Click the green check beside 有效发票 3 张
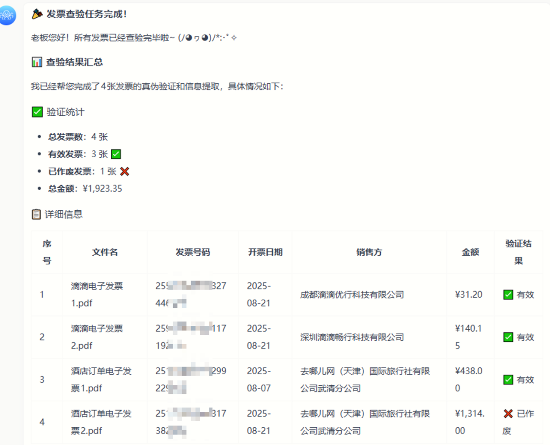Screen dimensions: 550x445 point(116,154)
